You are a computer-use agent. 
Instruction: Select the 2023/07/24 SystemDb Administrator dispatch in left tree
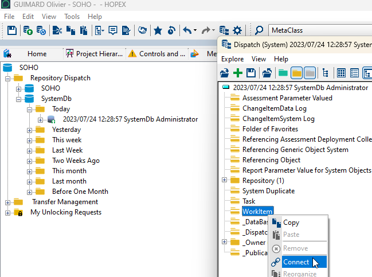click(130, 119)
